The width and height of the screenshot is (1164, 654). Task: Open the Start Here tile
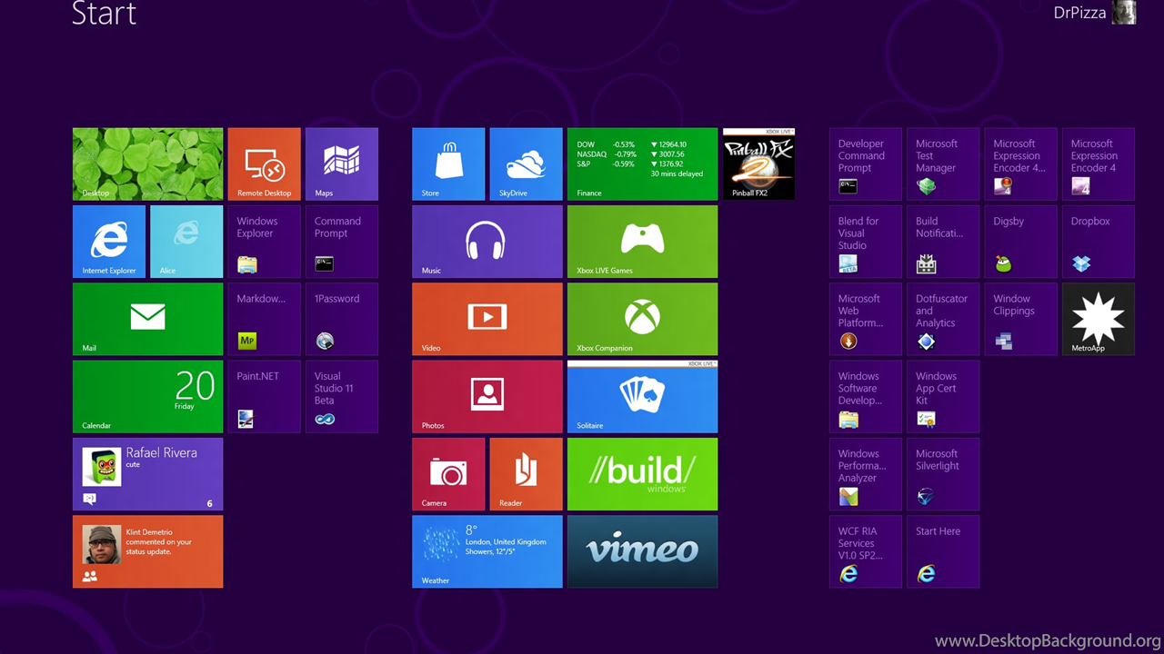coord(943,551)
